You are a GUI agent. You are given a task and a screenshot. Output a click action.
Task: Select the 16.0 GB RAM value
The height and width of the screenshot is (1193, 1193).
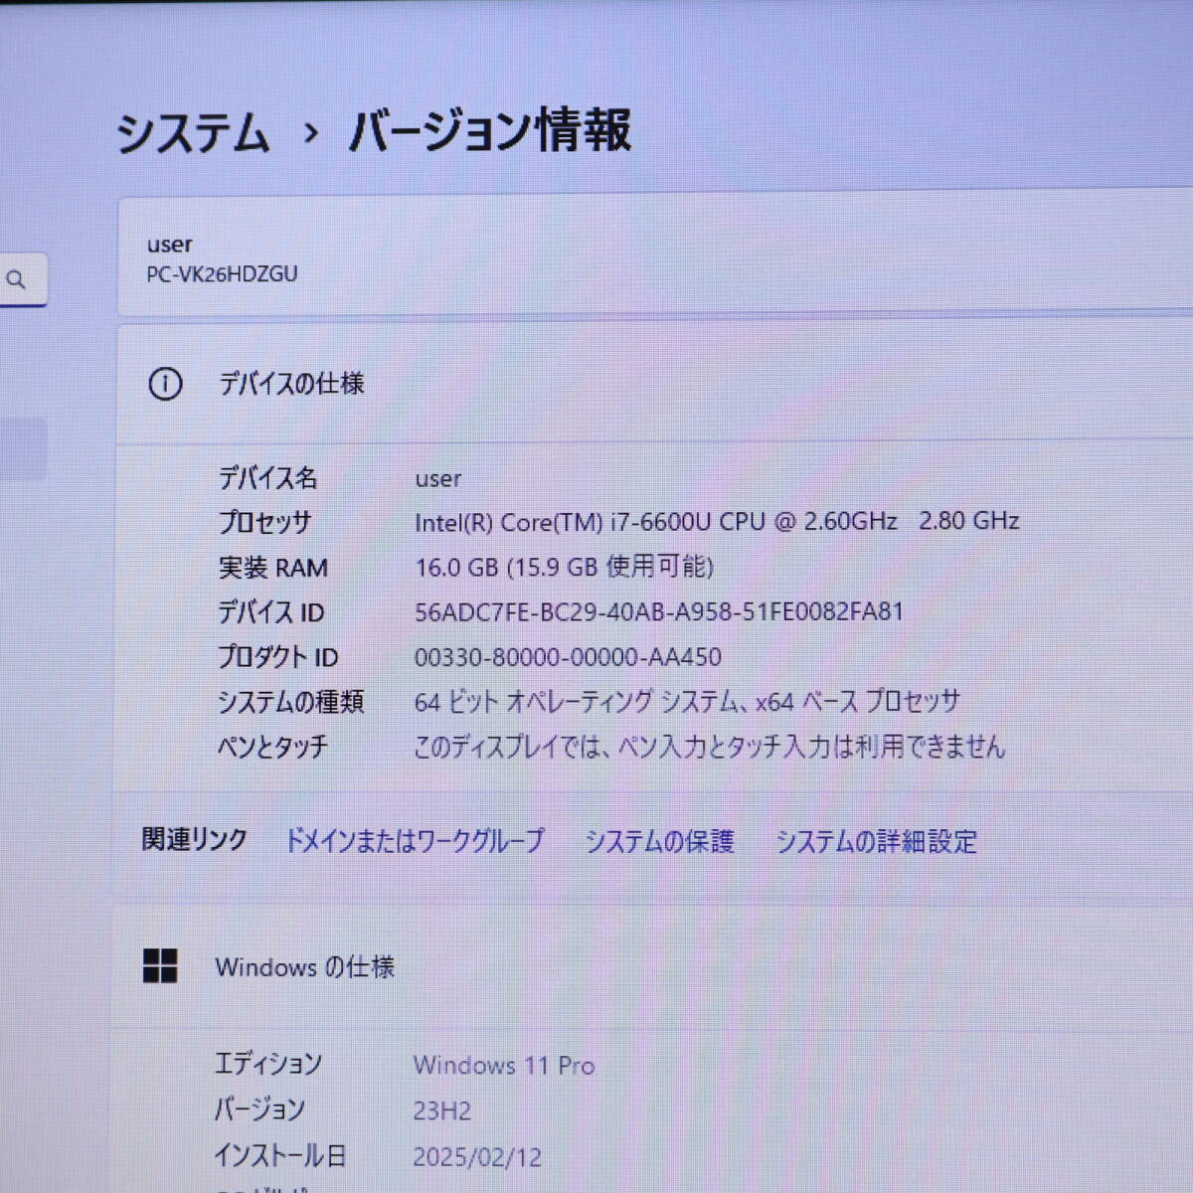[564, 567]
